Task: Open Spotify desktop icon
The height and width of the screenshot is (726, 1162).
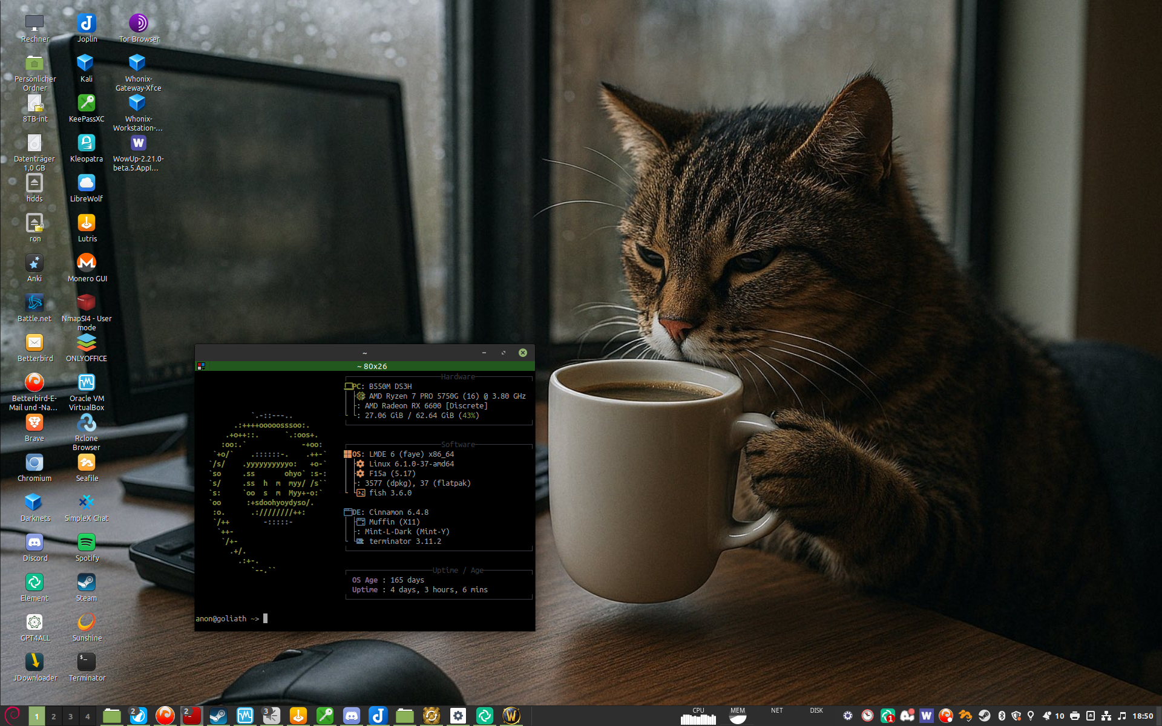Action: (x=87, y=548)
